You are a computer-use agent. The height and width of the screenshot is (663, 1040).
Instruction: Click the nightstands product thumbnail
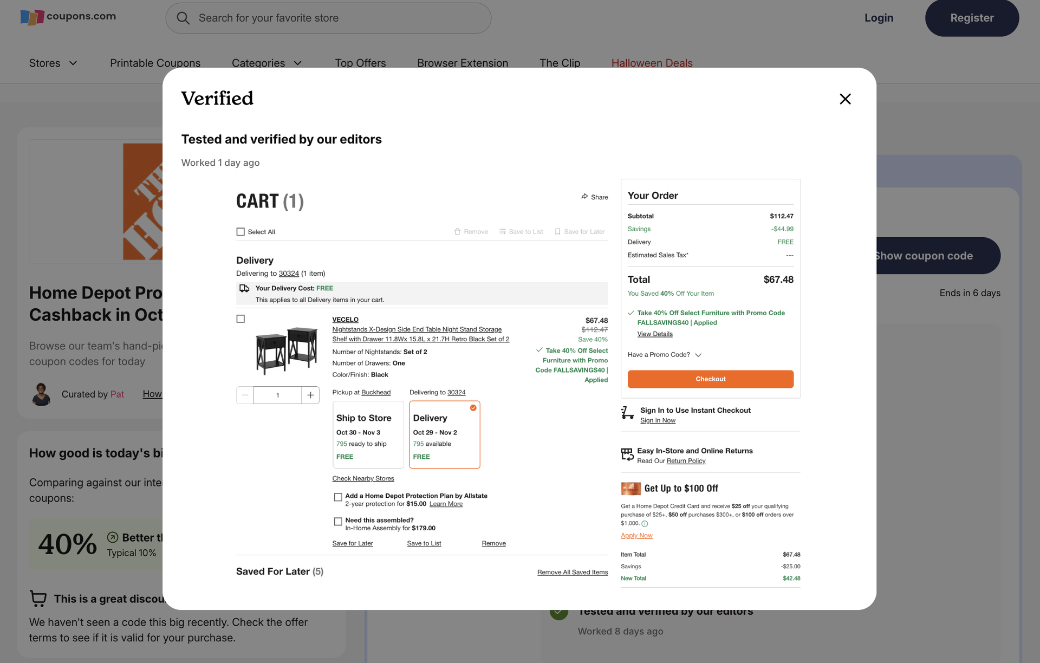tap(286, 350)
